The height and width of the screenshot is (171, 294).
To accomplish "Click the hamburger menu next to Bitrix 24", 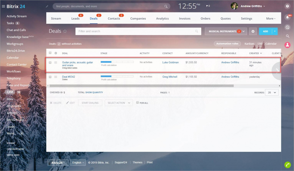I will point(3,6).
